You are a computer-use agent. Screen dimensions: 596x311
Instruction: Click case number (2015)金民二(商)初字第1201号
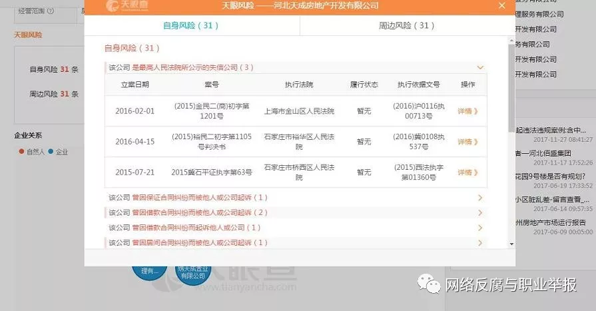coord(212,111)
